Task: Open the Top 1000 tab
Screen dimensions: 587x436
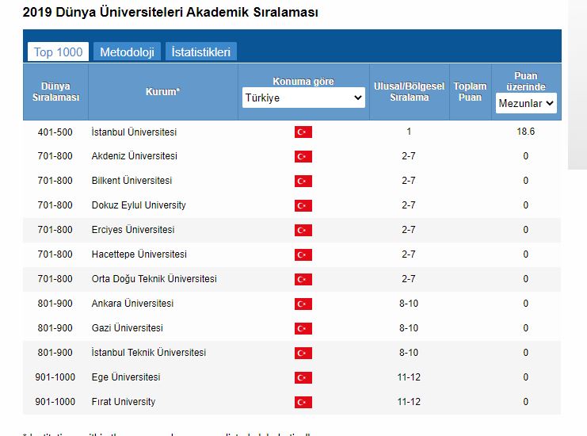Action: (58, 52)
